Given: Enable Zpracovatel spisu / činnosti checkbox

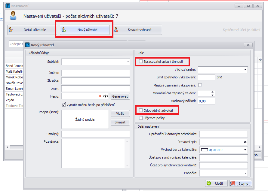Looking at the screenshot, I should pyautogui.click(x=140, y=62).
